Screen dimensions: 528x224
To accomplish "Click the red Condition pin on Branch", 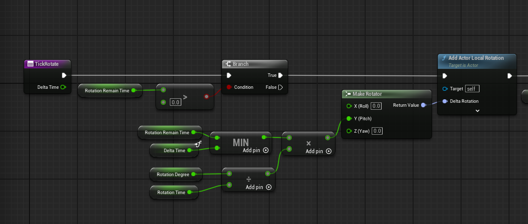I will pos(229,87).
